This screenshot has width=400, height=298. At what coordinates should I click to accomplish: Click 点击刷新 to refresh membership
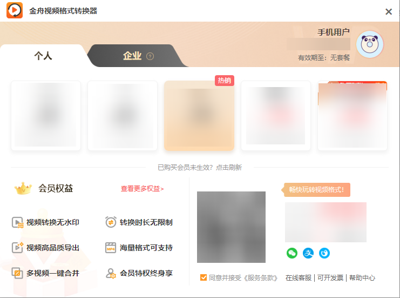click(229, 168)
